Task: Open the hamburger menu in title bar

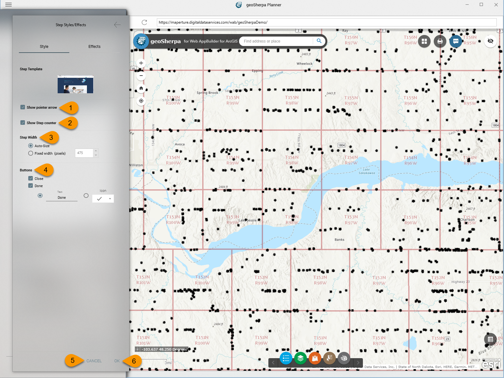Action: coord(9,5)
